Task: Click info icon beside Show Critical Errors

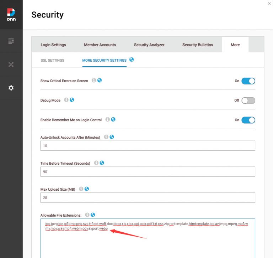Action: tap(94, 81)
